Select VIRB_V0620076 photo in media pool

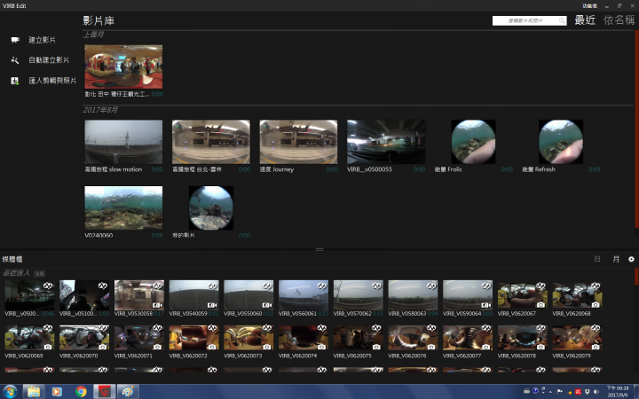[x=413, y=337]
